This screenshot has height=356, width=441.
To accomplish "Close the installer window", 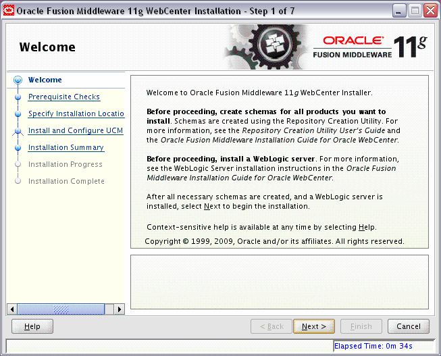I will click(431, 11).
